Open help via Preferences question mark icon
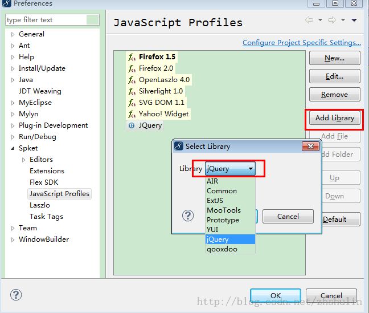This screenshot has width=369, height=313. point(16,295)
